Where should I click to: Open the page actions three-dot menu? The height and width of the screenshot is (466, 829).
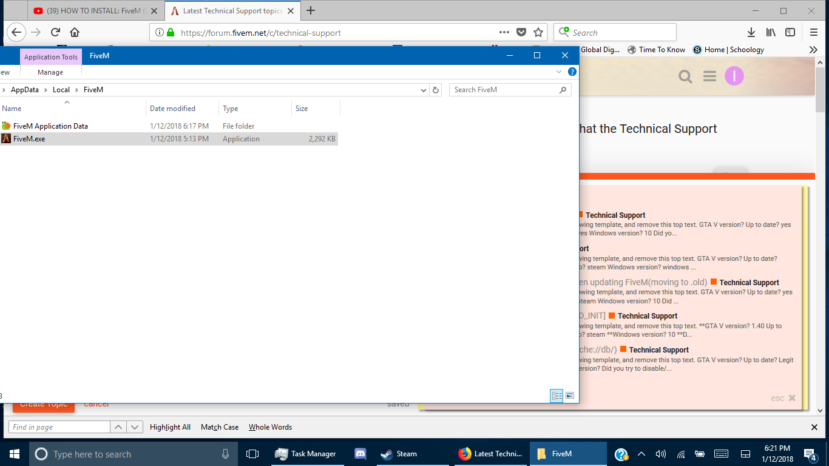(x=504, y=33)
